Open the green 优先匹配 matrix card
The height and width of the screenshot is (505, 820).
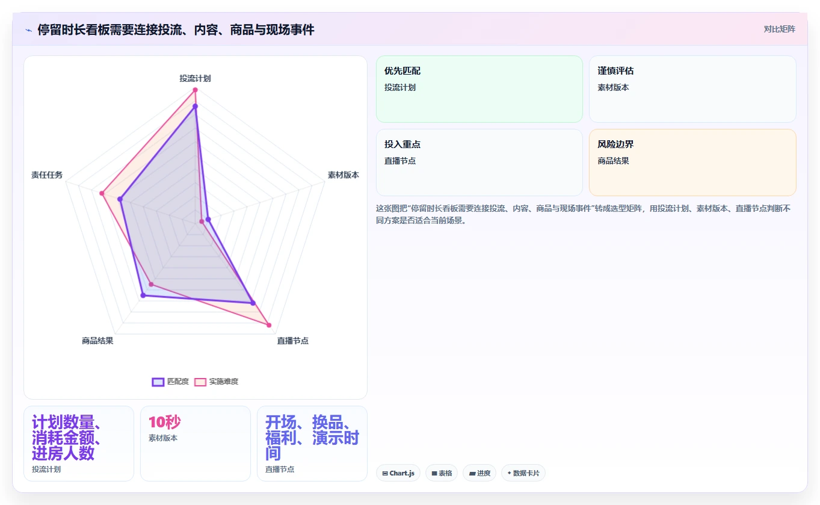[x=479, y=89]
